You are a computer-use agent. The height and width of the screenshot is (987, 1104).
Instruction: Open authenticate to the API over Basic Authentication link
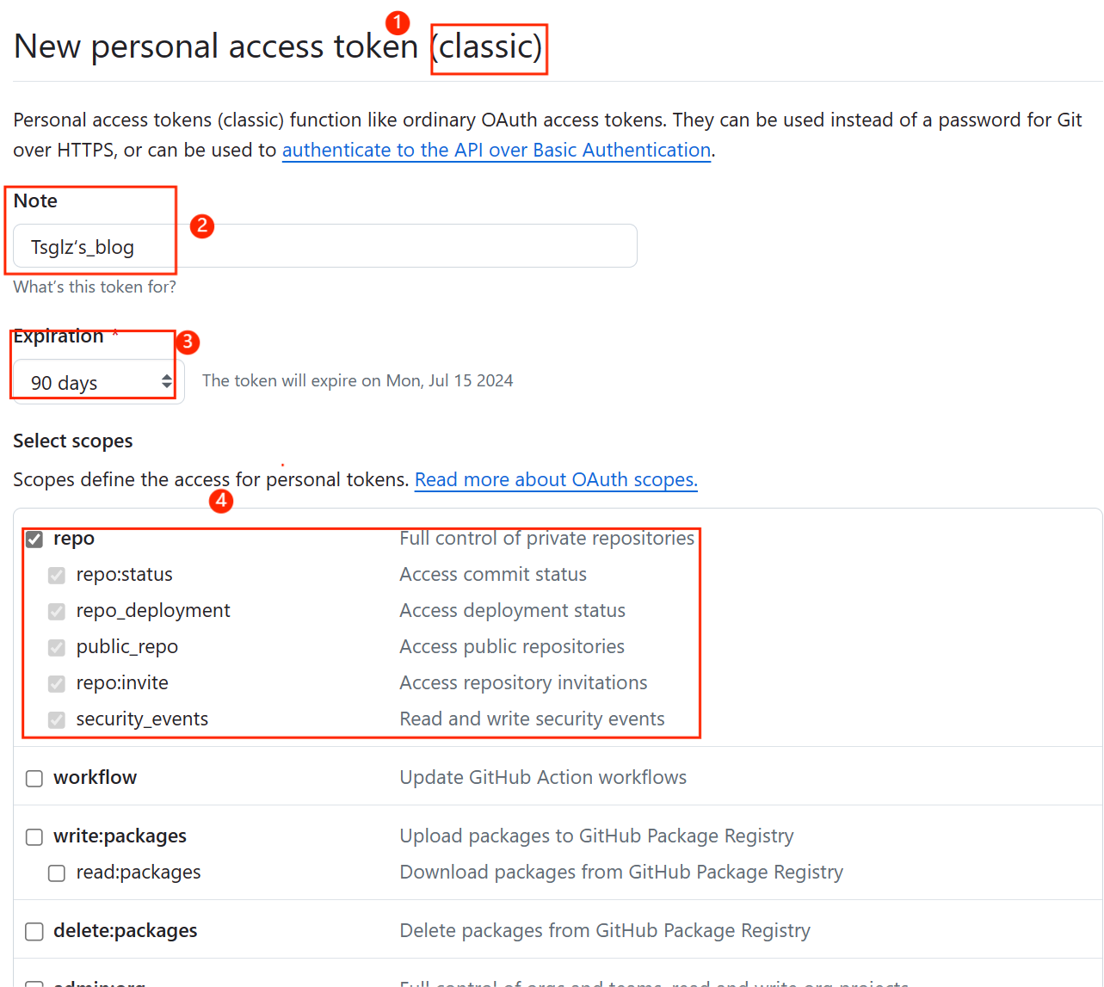click(496, 150)
